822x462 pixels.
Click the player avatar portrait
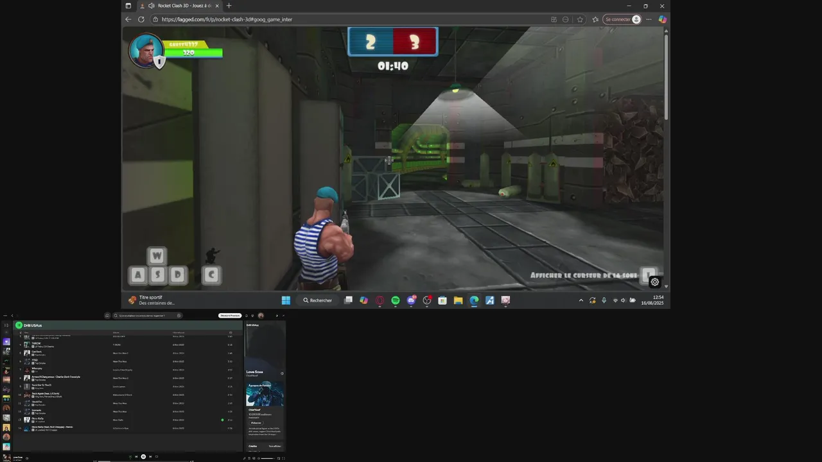point(146,50)
